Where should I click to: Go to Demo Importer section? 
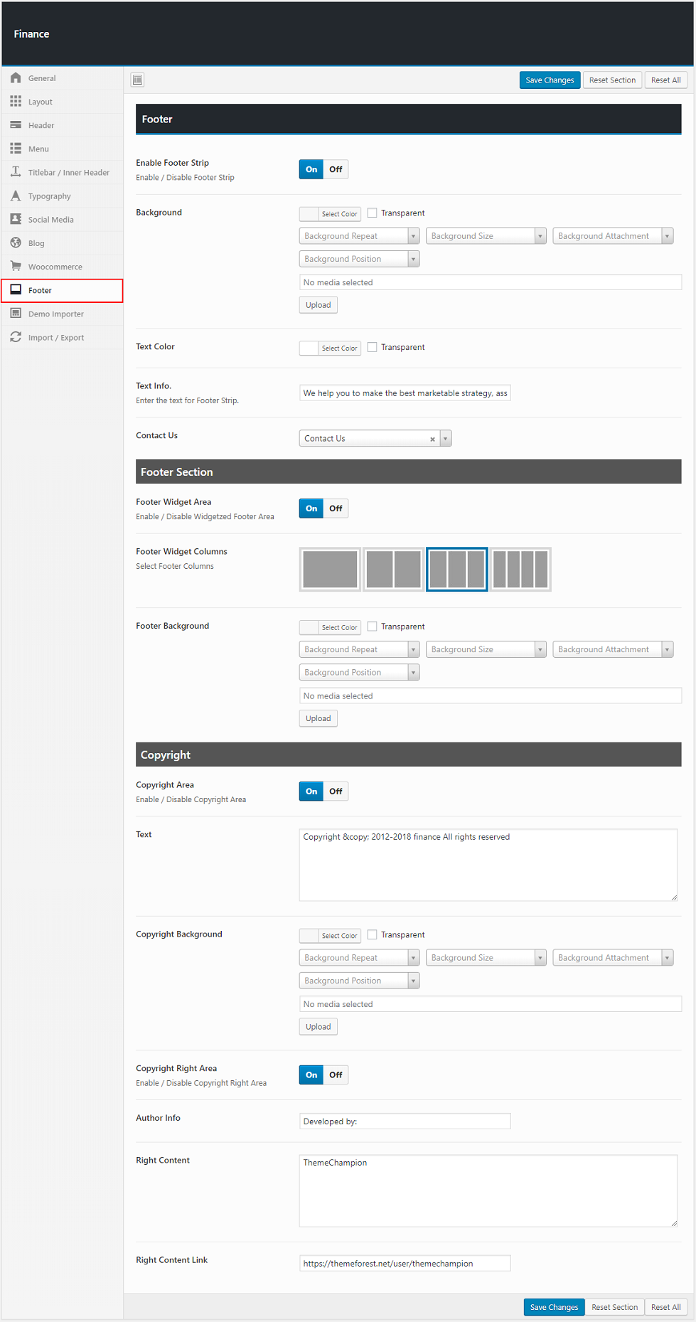coord(55,314)
